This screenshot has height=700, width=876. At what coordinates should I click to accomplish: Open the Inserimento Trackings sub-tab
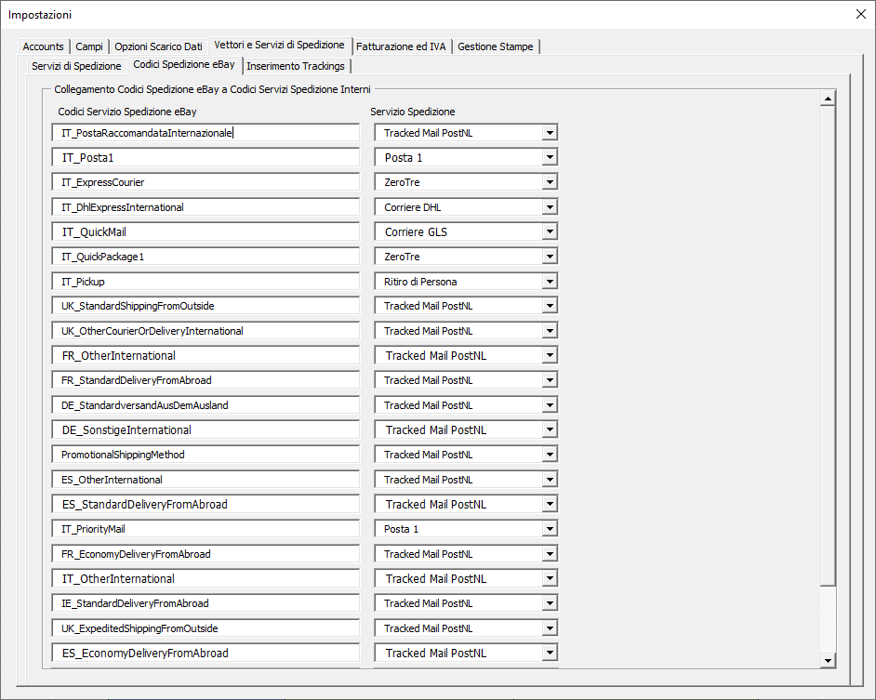pyautogui.click(x=296, y=66)
